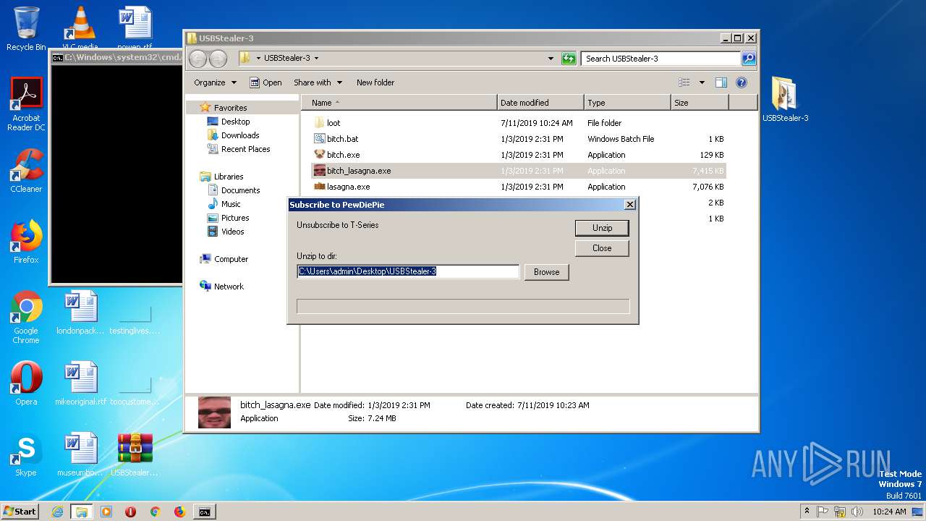Switch to cmd.exe taskbar button
Viewport: 926px width, 521px height.
coord(205,512)
